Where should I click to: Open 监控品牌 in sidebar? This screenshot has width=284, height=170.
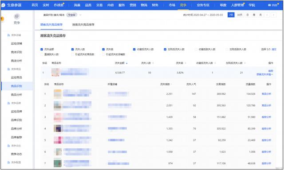click(16, 112)
